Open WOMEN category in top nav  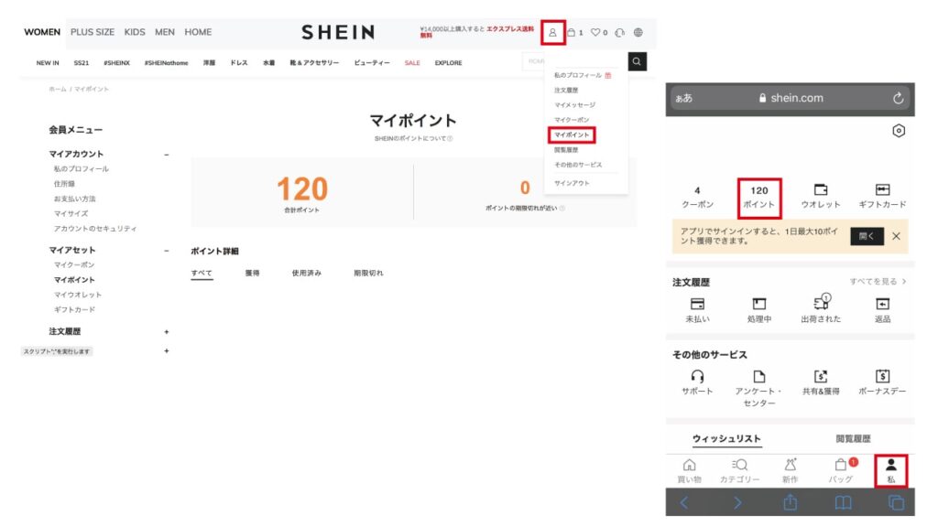tap(42, 32)
